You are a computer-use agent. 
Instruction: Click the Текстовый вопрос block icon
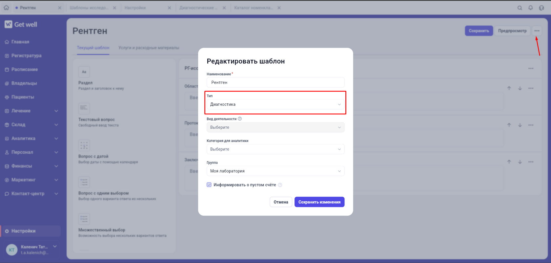(84, 109)
